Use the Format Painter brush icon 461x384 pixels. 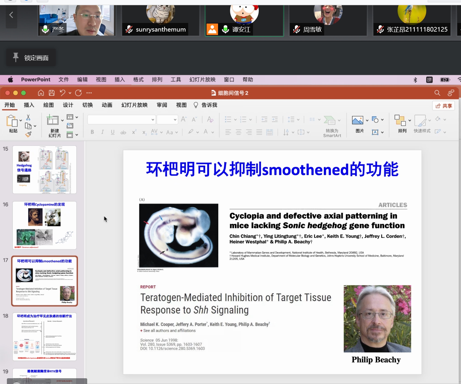(28, 134)
